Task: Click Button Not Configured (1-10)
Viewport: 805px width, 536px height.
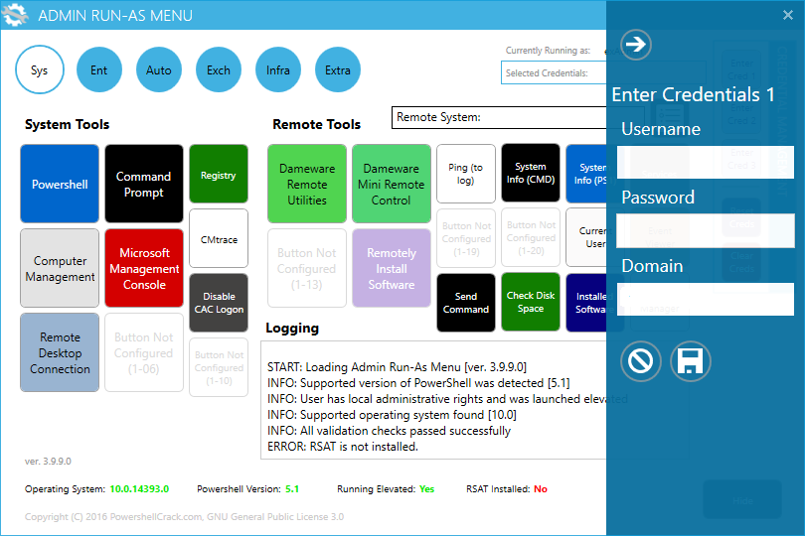Action: point(219,367)
